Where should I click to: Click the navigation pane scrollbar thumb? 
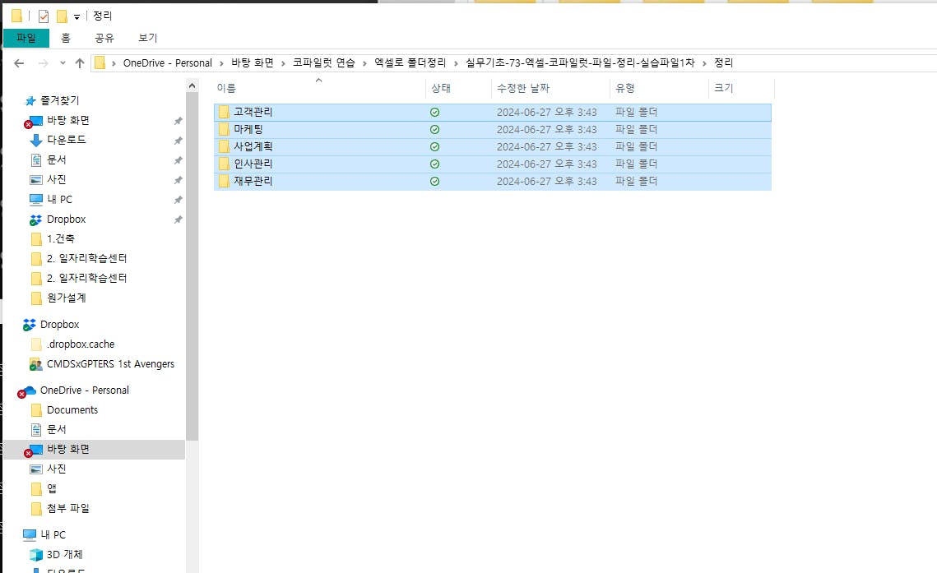click(x=192, y=267)
